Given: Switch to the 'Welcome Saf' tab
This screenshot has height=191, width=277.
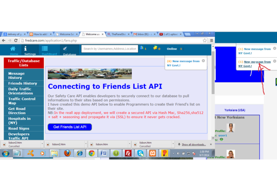Looking at the screenshot, I should point(66,34).
